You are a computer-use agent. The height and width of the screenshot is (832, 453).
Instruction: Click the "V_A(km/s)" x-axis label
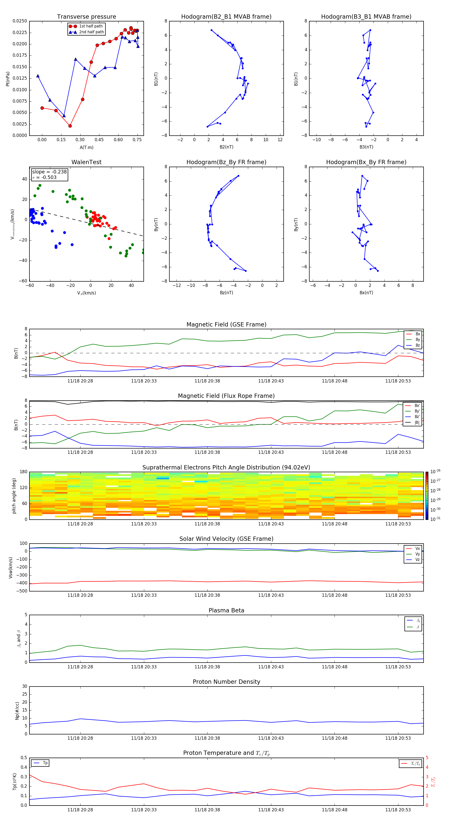[x=86, y=293]
